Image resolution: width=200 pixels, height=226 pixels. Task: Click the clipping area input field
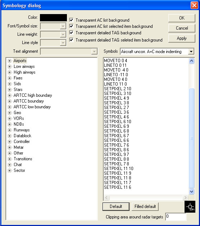176,217
